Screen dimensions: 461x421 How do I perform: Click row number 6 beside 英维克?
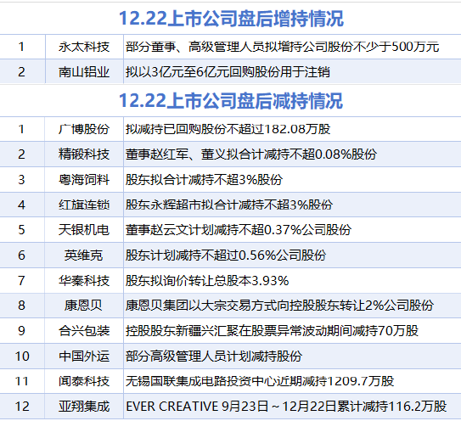(x=21, y=255)
